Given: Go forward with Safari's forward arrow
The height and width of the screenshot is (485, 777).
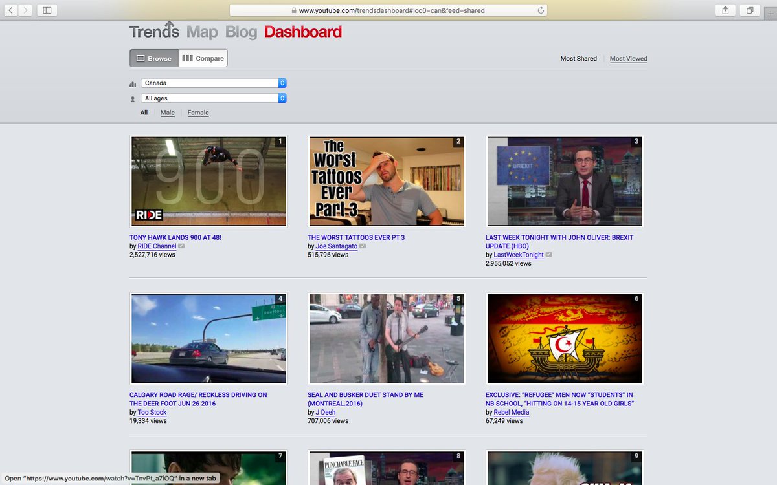Looking at the screenshot, I should [25, 10].
